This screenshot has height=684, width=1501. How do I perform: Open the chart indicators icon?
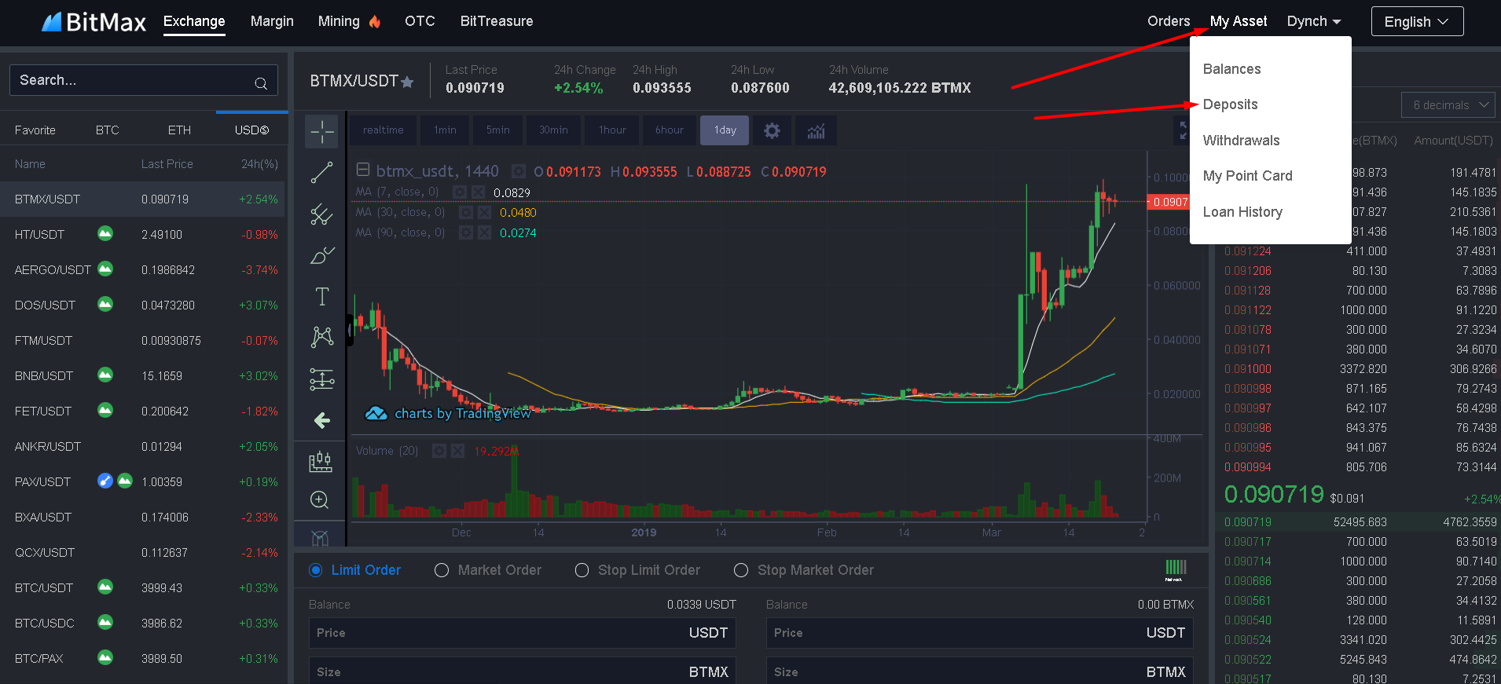pos(816,130)
